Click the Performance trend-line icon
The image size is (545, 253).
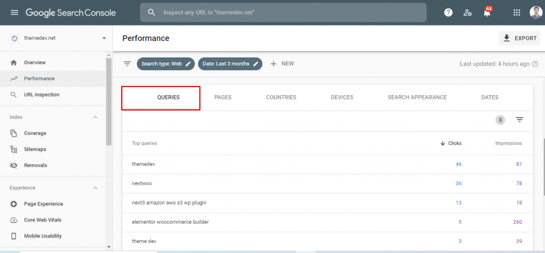pyautogui.click(x=14, y=79)
